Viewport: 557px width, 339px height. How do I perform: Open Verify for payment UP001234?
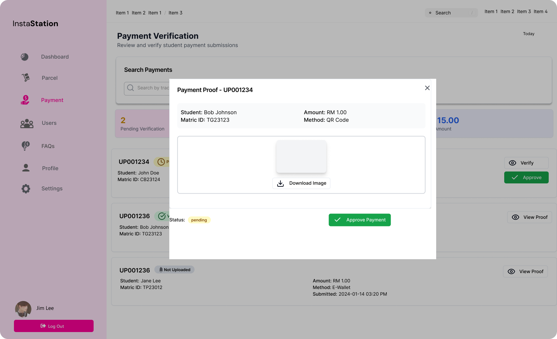[x=526, y=163]
